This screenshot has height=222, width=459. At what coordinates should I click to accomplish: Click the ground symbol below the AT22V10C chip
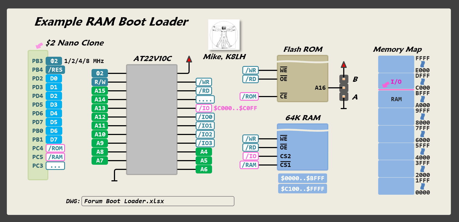[114, 180]
